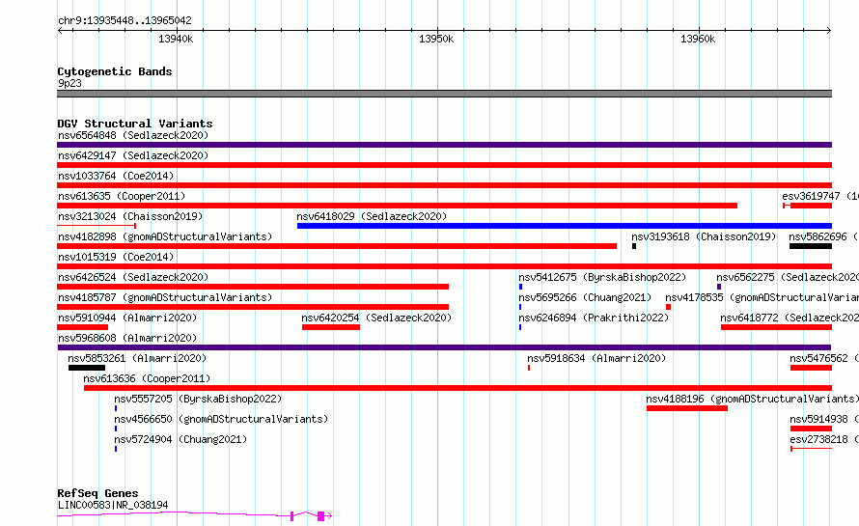Open nsv5724904 (Chuang2021) label
The image size is (859, 526).
[x=180, y=439]
